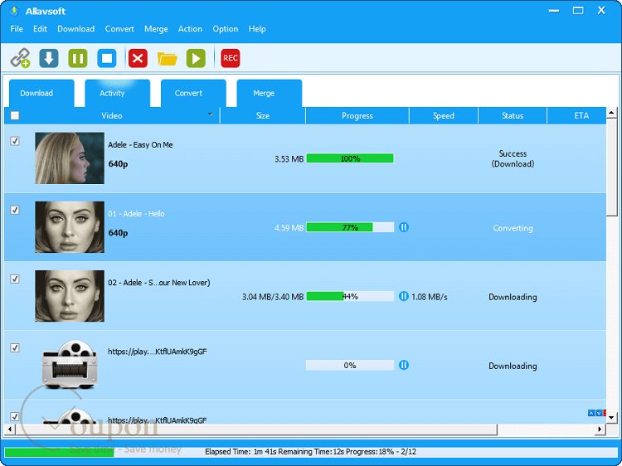622x466 pixels.
Task: Sort by the Progress column header
Action: pyautogui.click(x=357, y=116)
